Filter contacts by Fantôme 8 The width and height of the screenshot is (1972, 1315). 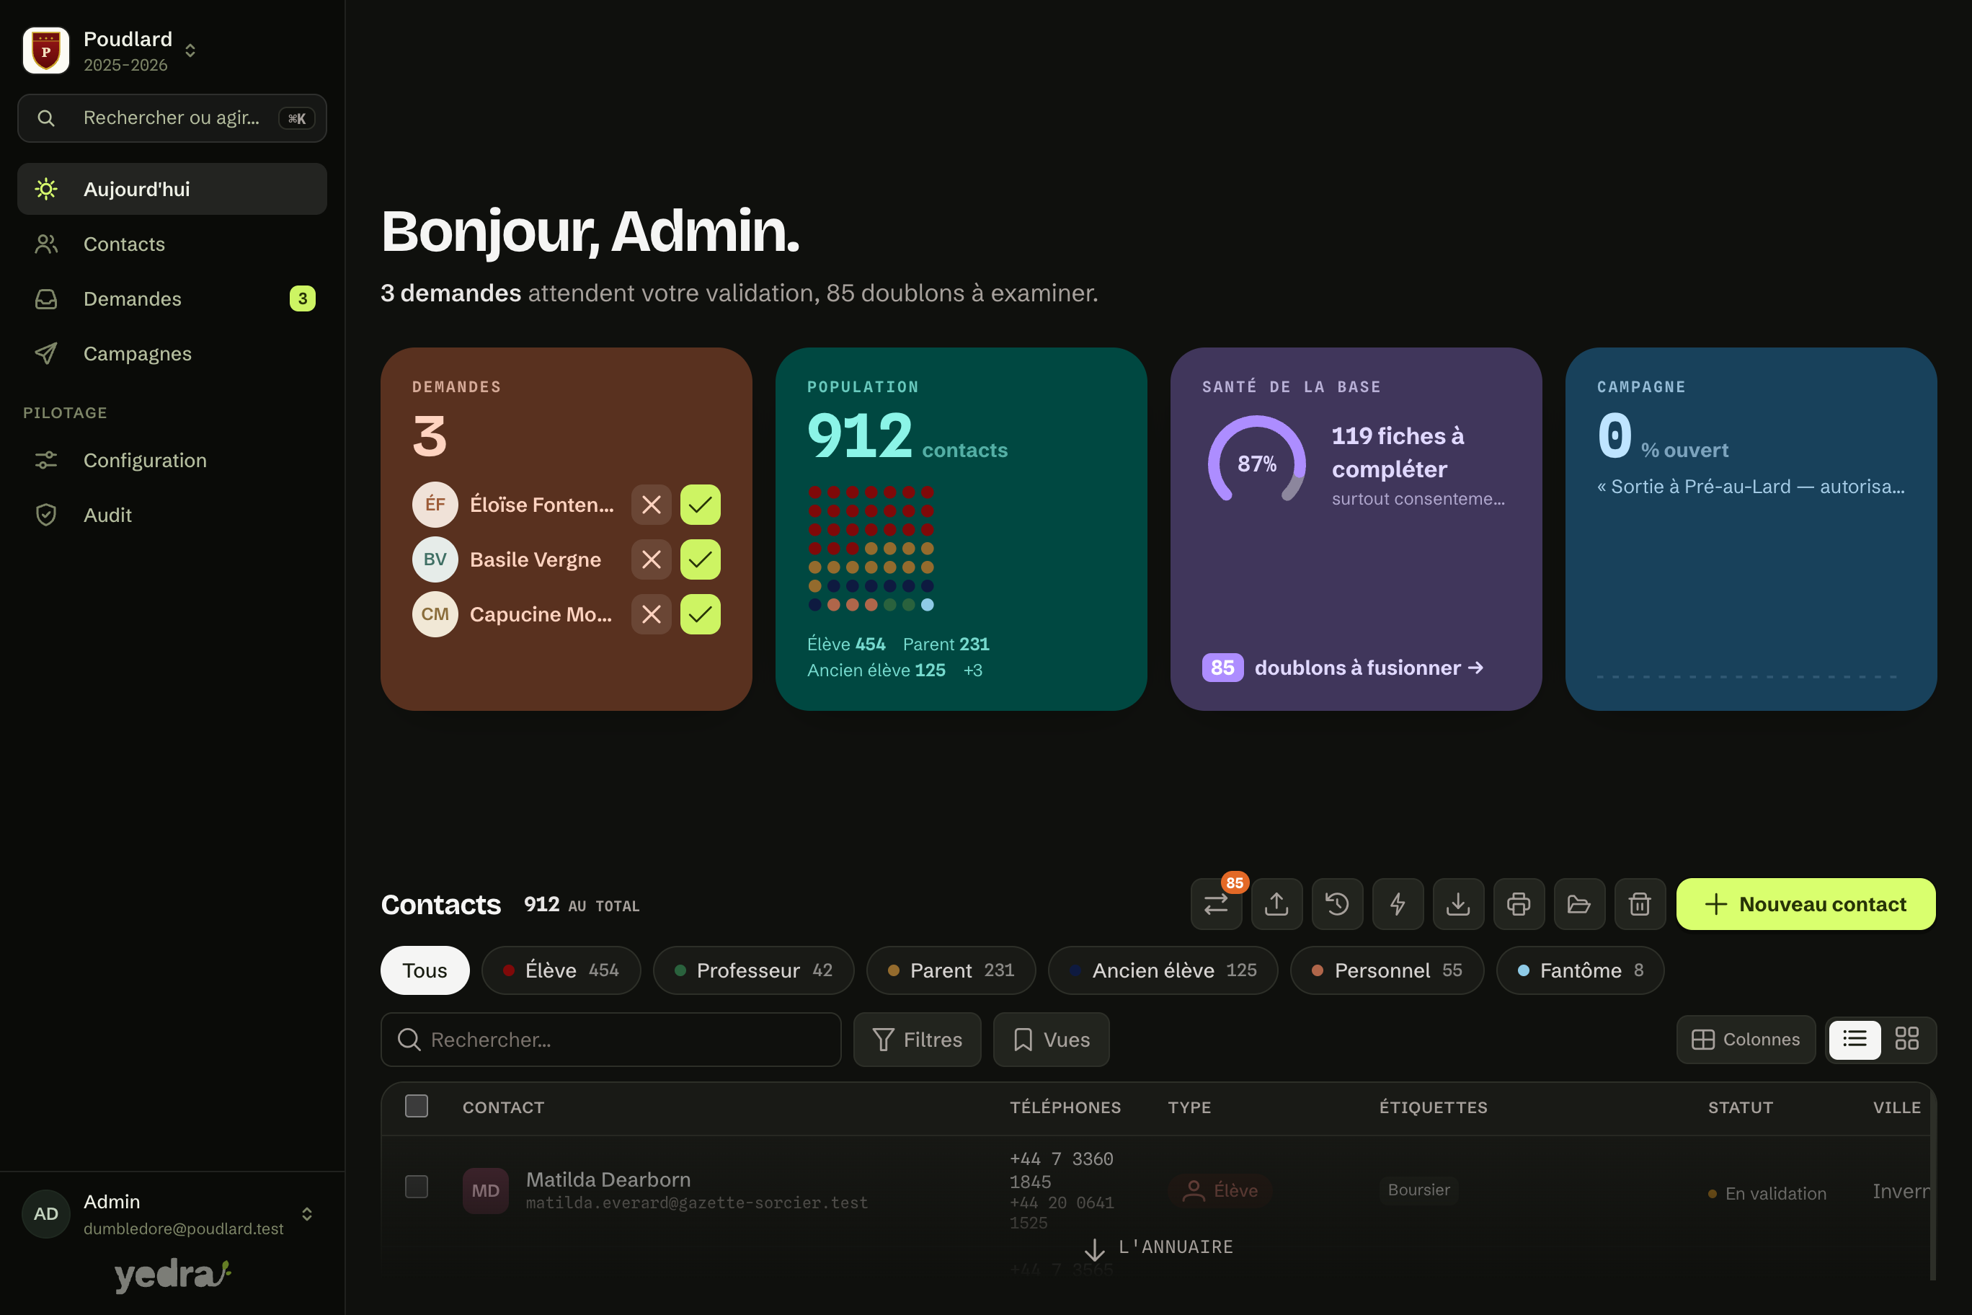(x=1581, y=970)
